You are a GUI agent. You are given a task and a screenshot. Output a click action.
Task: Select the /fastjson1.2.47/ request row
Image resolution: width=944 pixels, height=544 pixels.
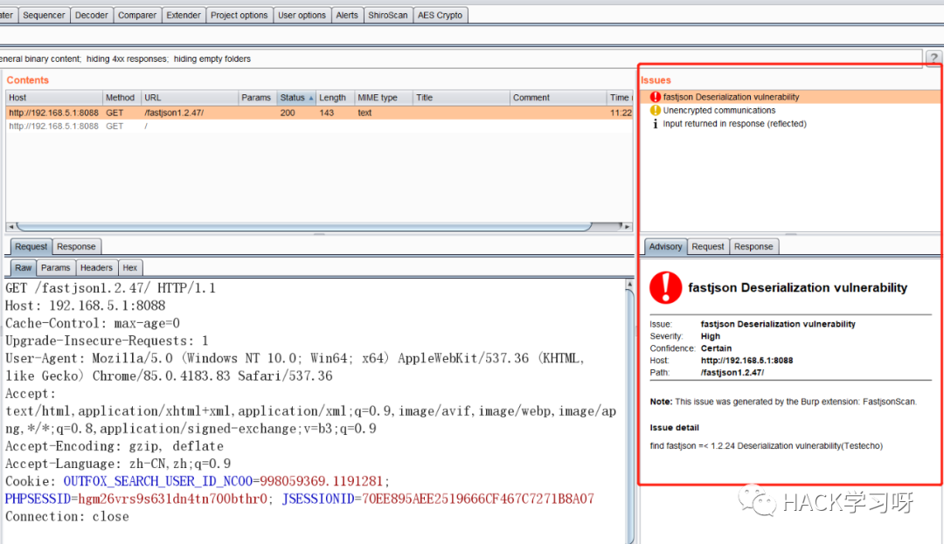pos(319,113)
